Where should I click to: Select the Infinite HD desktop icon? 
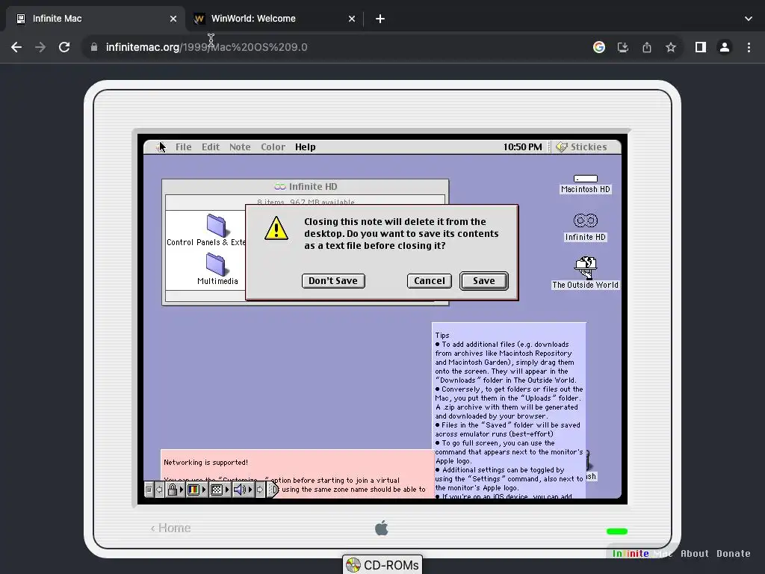(586, 227)
